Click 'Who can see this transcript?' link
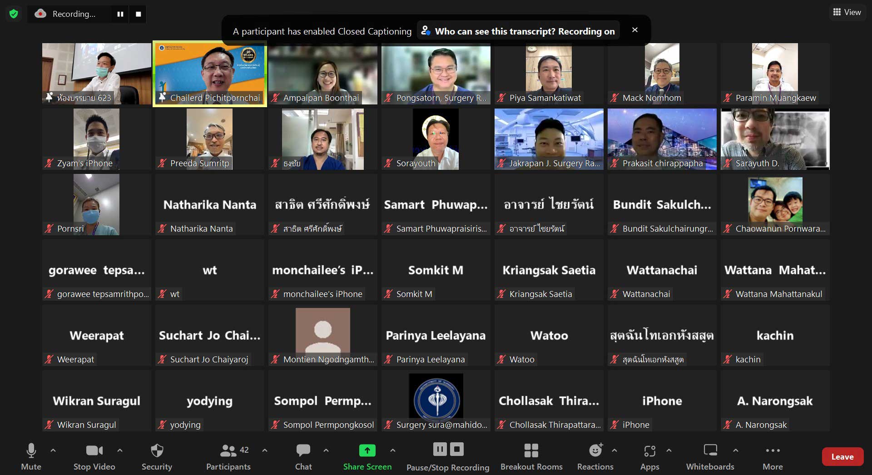The height and width of the screenshot is (475, 872). 495,31
